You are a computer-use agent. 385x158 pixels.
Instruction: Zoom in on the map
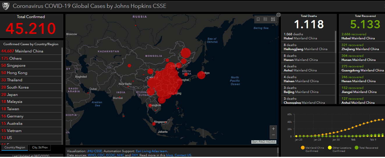tap(273, 129)
